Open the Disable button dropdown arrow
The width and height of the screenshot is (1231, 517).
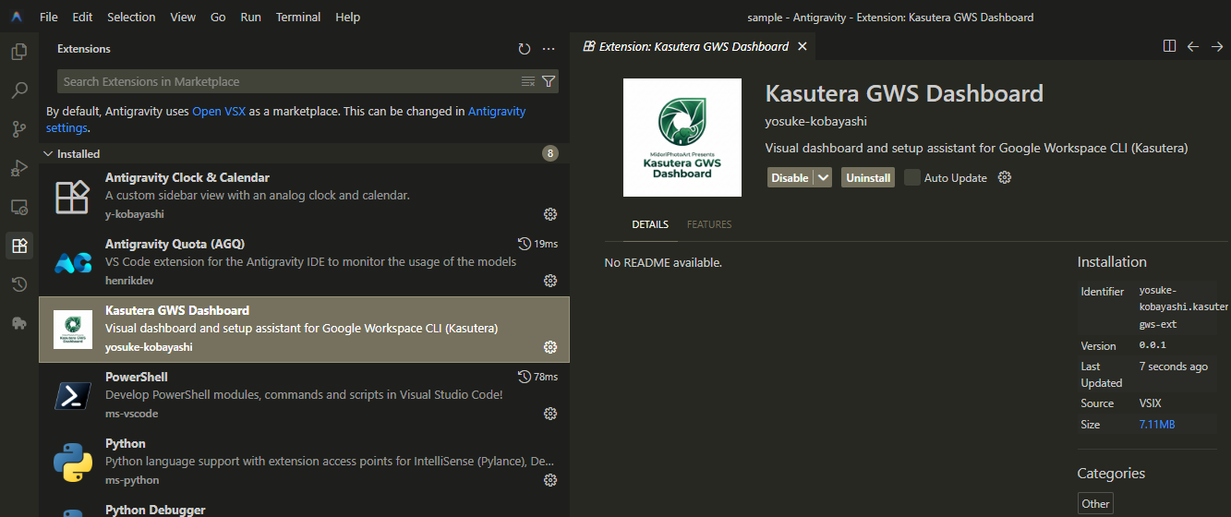pyautogui.click(x=824, y=177)
